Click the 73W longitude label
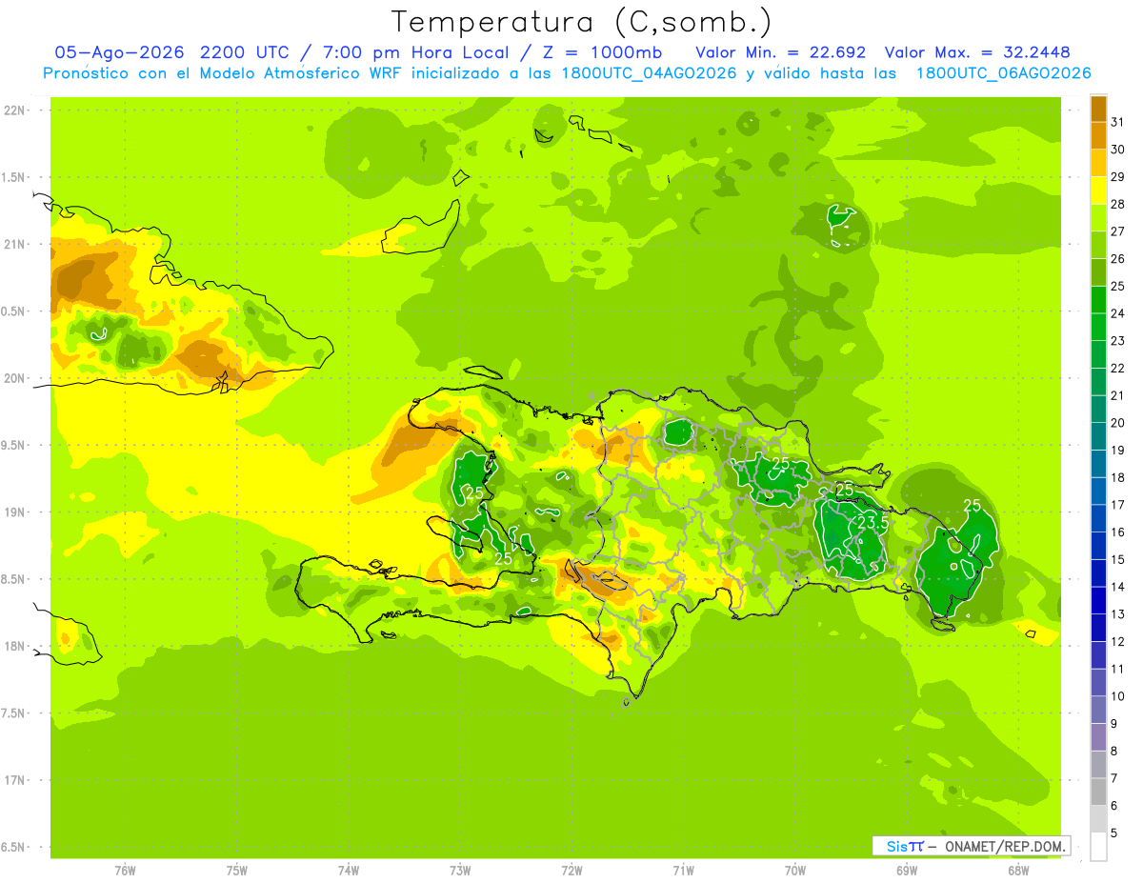 pos(460,870)
